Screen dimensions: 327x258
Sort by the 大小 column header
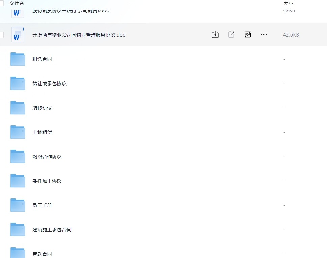tap(288, 3)
